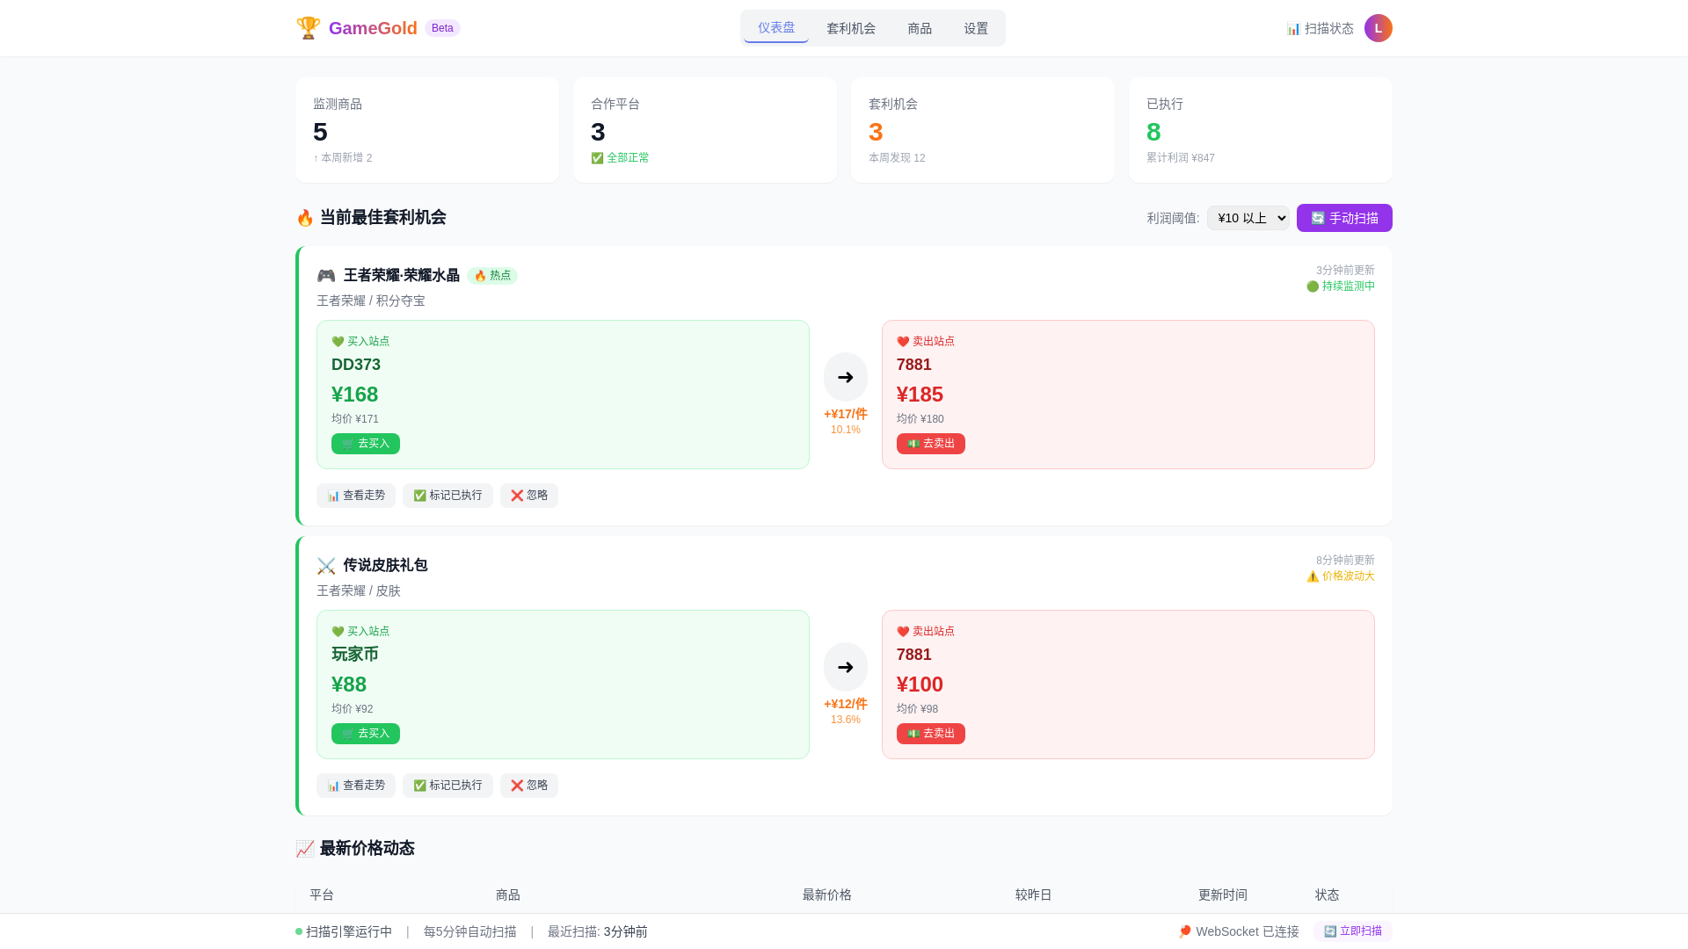Open the 扫描状态 scan status indicator
Viewport: 1688px width, 949px height.
click(x=1320, y=28)
